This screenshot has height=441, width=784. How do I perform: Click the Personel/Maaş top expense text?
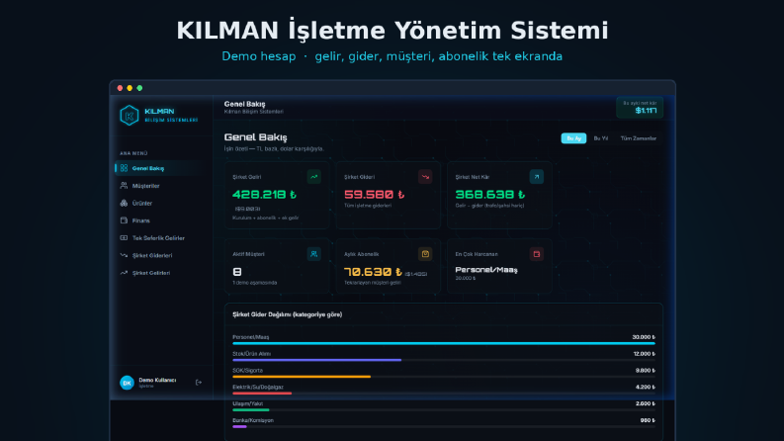486,270
